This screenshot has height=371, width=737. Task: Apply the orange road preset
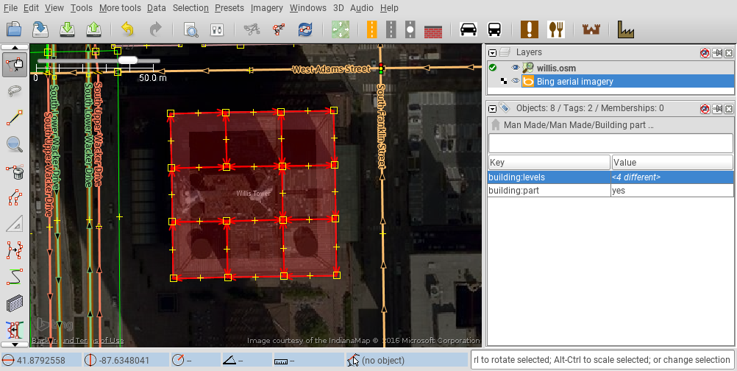coord(371,29)
